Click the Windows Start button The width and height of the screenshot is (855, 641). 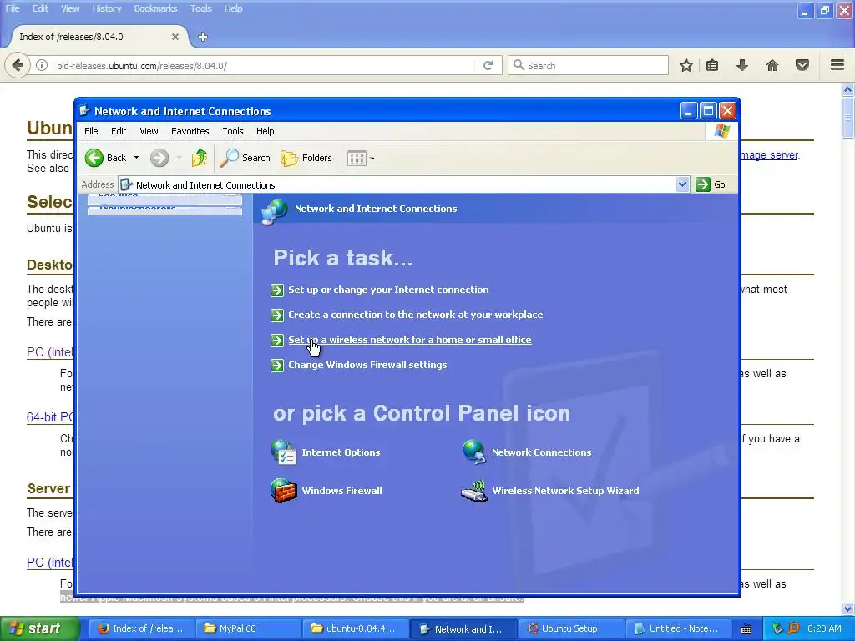click(x=40, y=629)
